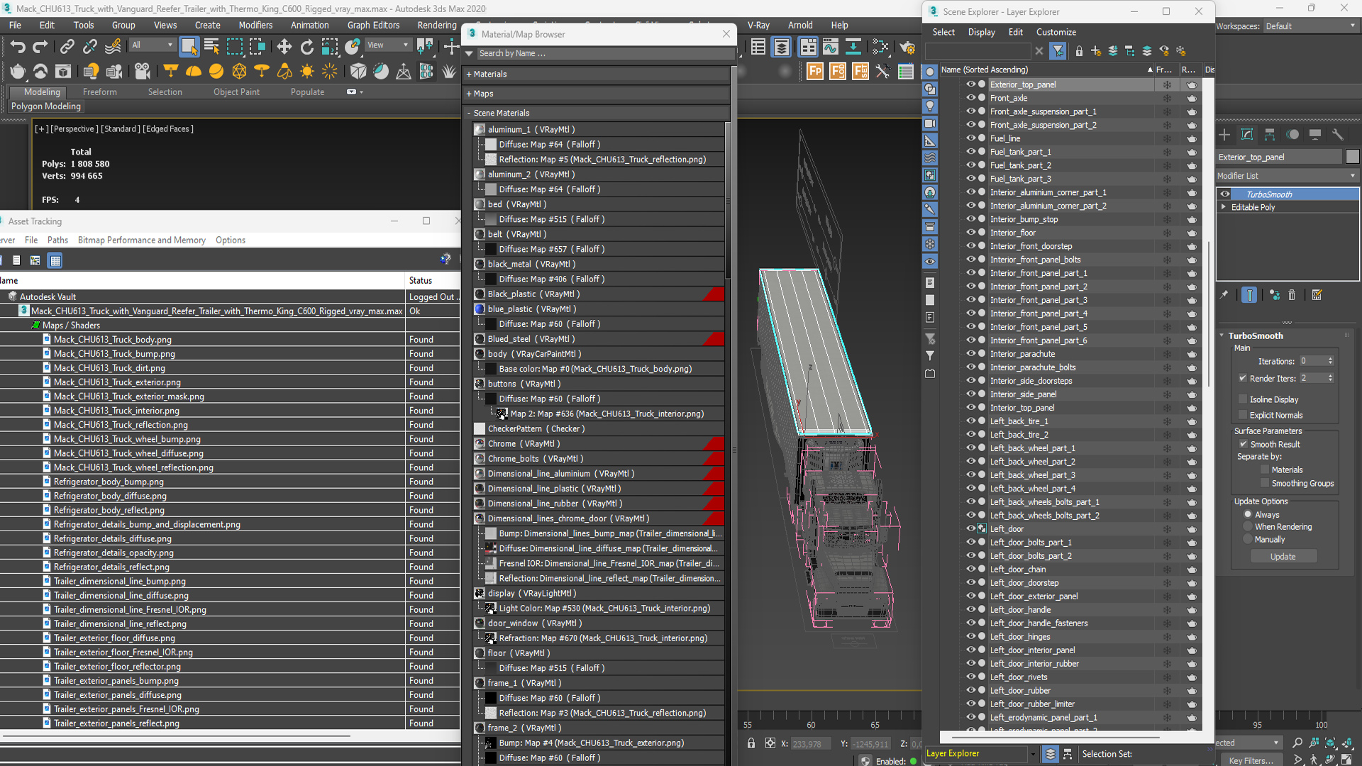The width and height of the screenshot is (1362, 766).
Task: Click Configure Modifier Sets icon
Action: coord(1317,295)
